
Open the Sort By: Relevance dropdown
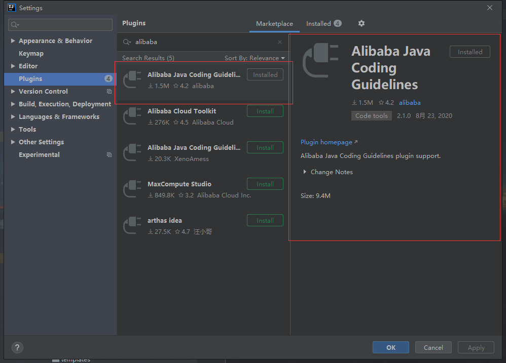(255, 58)
